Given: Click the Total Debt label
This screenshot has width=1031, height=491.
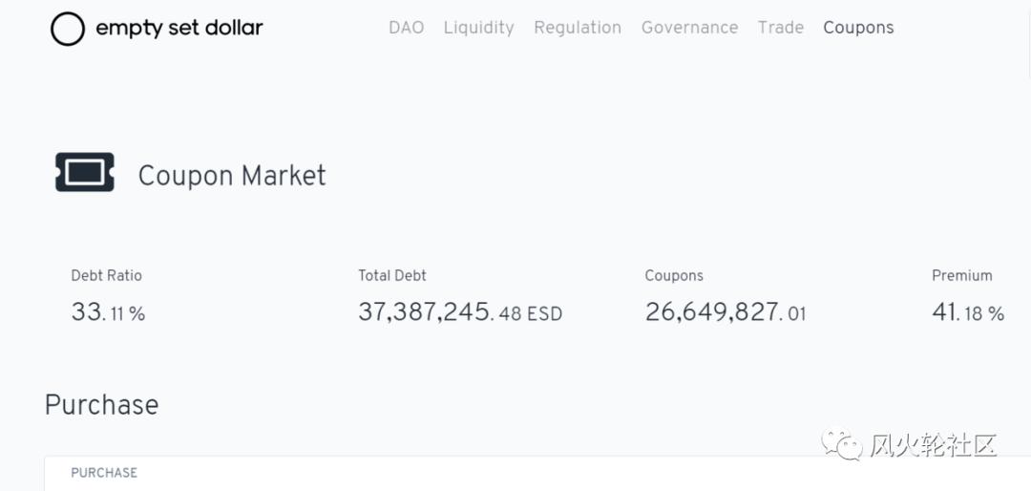Looking at the screenshot, I should pos(392,276).
